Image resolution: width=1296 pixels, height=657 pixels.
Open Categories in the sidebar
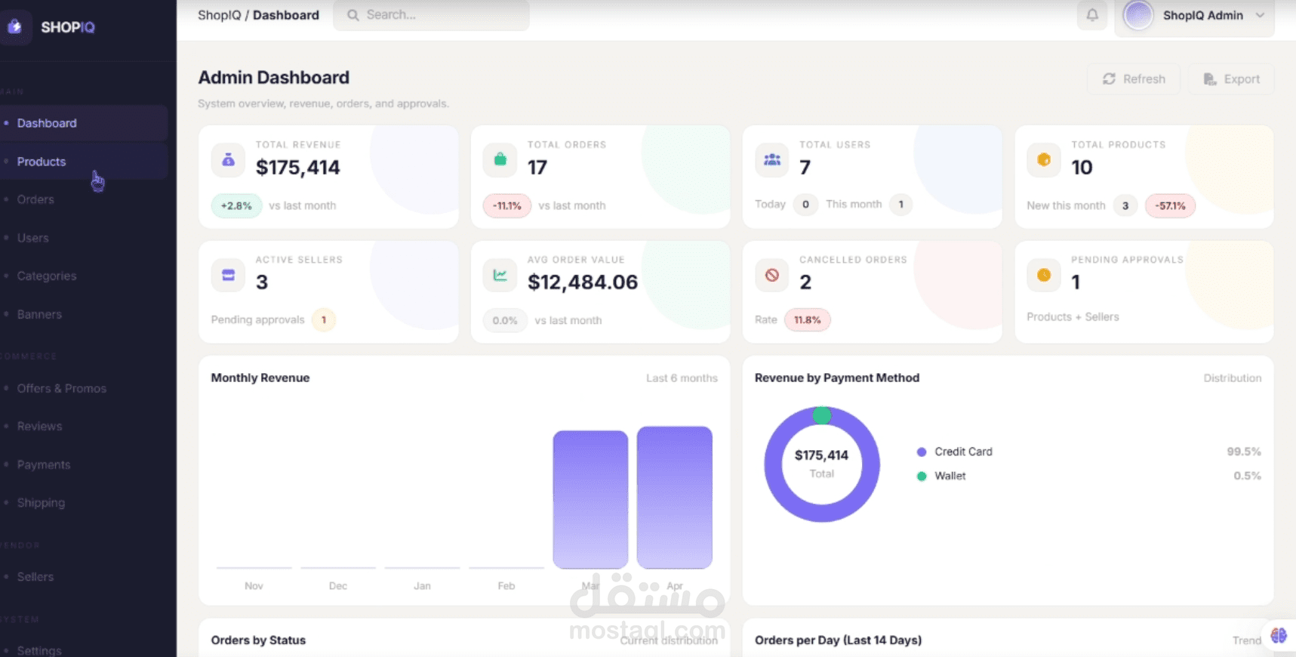pyautogui.click(x=84, y=276)
